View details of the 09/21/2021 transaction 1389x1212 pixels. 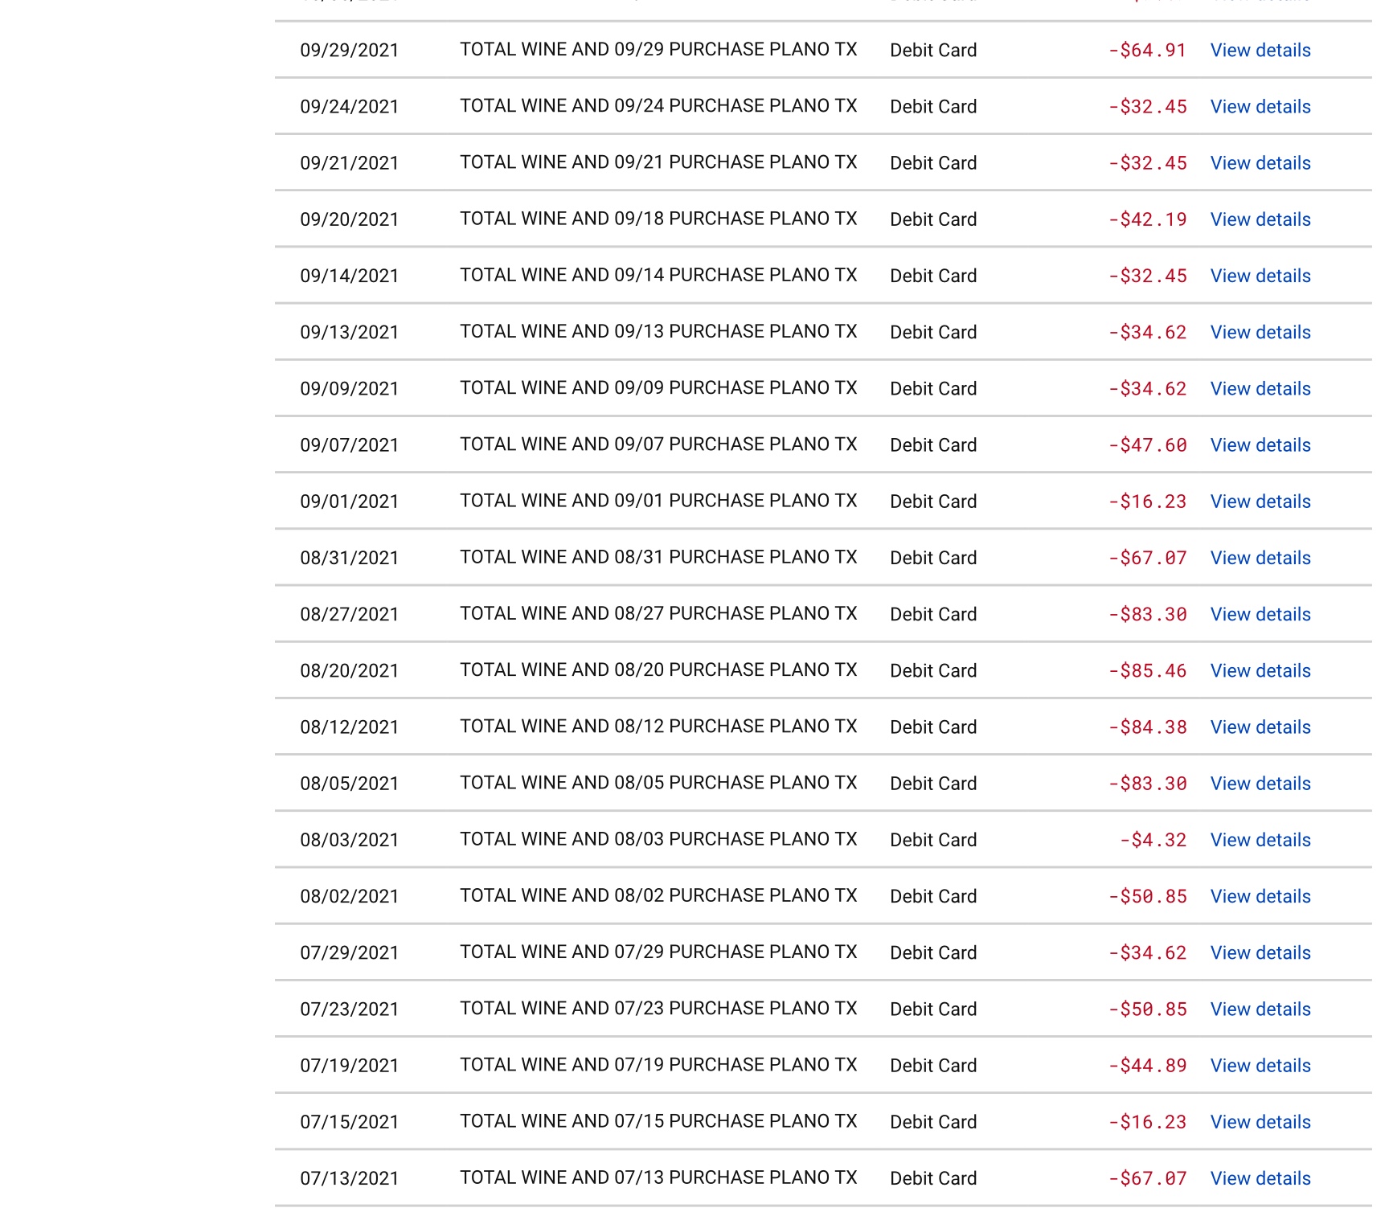(x=1260, y=163)
